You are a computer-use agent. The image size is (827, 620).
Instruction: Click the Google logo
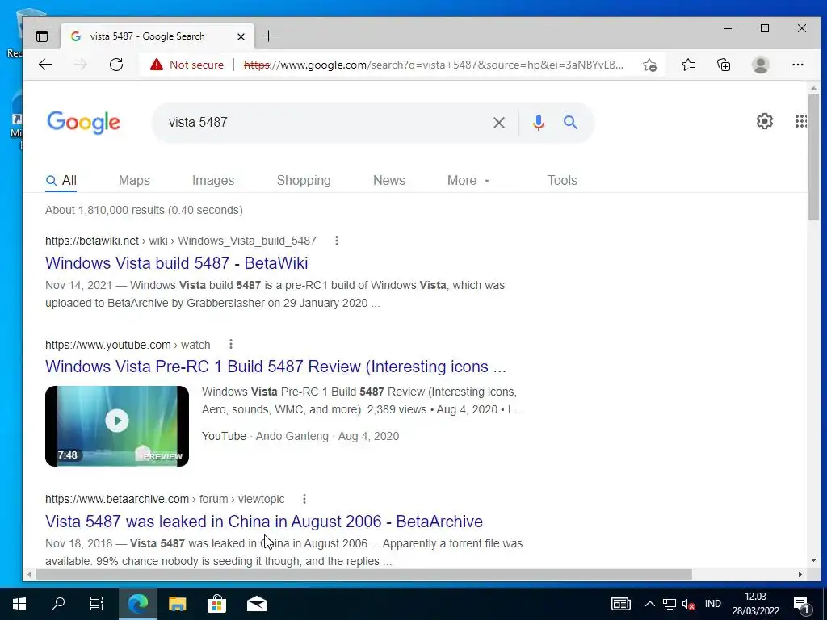tap(83, 123)
